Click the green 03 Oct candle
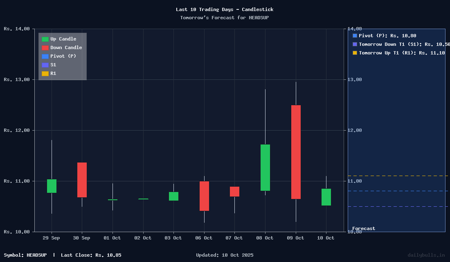This screenshot has width=450, height=262. pyautogui.click(x=173, y=196)
